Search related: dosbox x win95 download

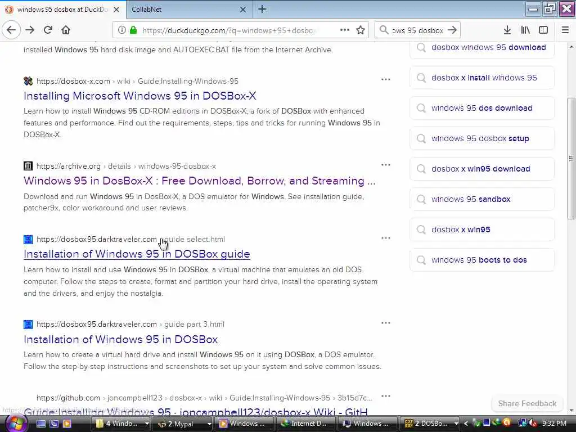coord(481,169)
